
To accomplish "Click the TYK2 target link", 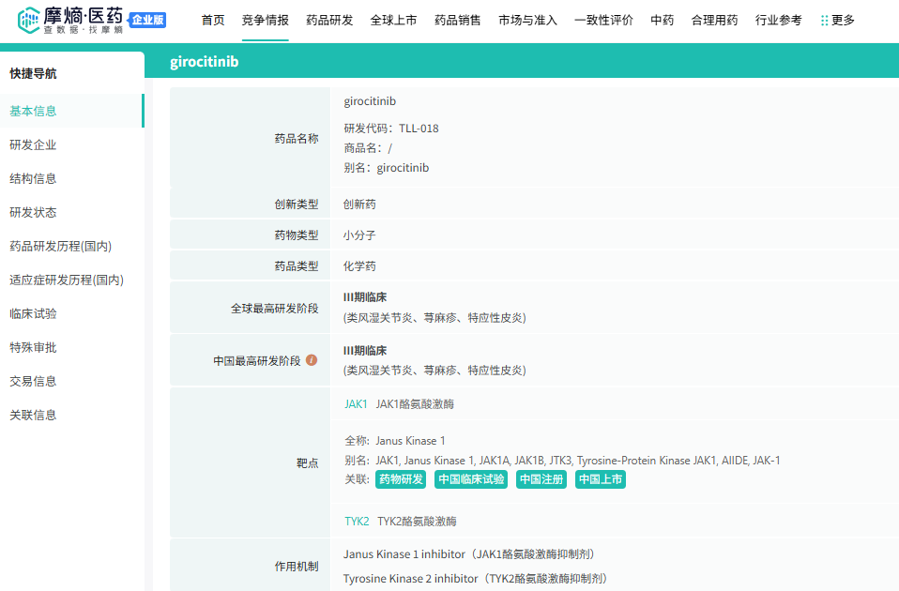I will (357, 521).
